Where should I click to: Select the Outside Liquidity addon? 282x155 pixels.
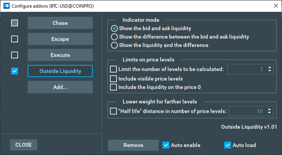[x=60, y=71]
